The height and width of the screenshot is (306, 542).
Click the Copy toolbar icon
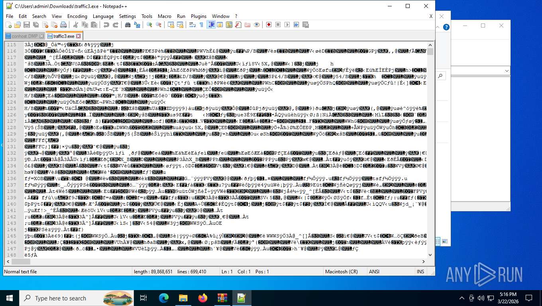pos(84,25)
